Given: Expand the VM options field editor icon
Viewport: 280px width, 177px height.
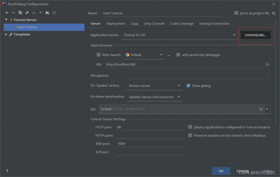Looking at the screenshot, I should point(267,76).
